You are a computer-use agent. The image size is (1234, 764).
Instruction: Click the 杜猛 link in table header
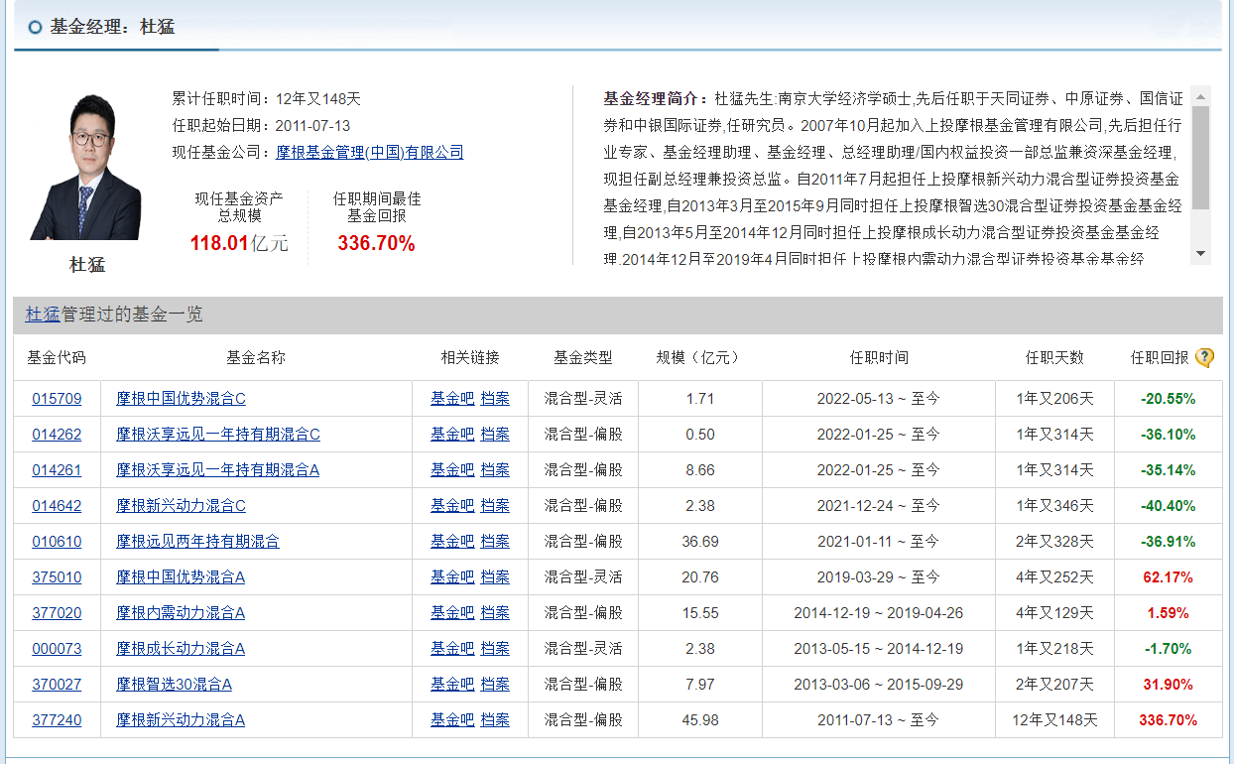(42, 315)
